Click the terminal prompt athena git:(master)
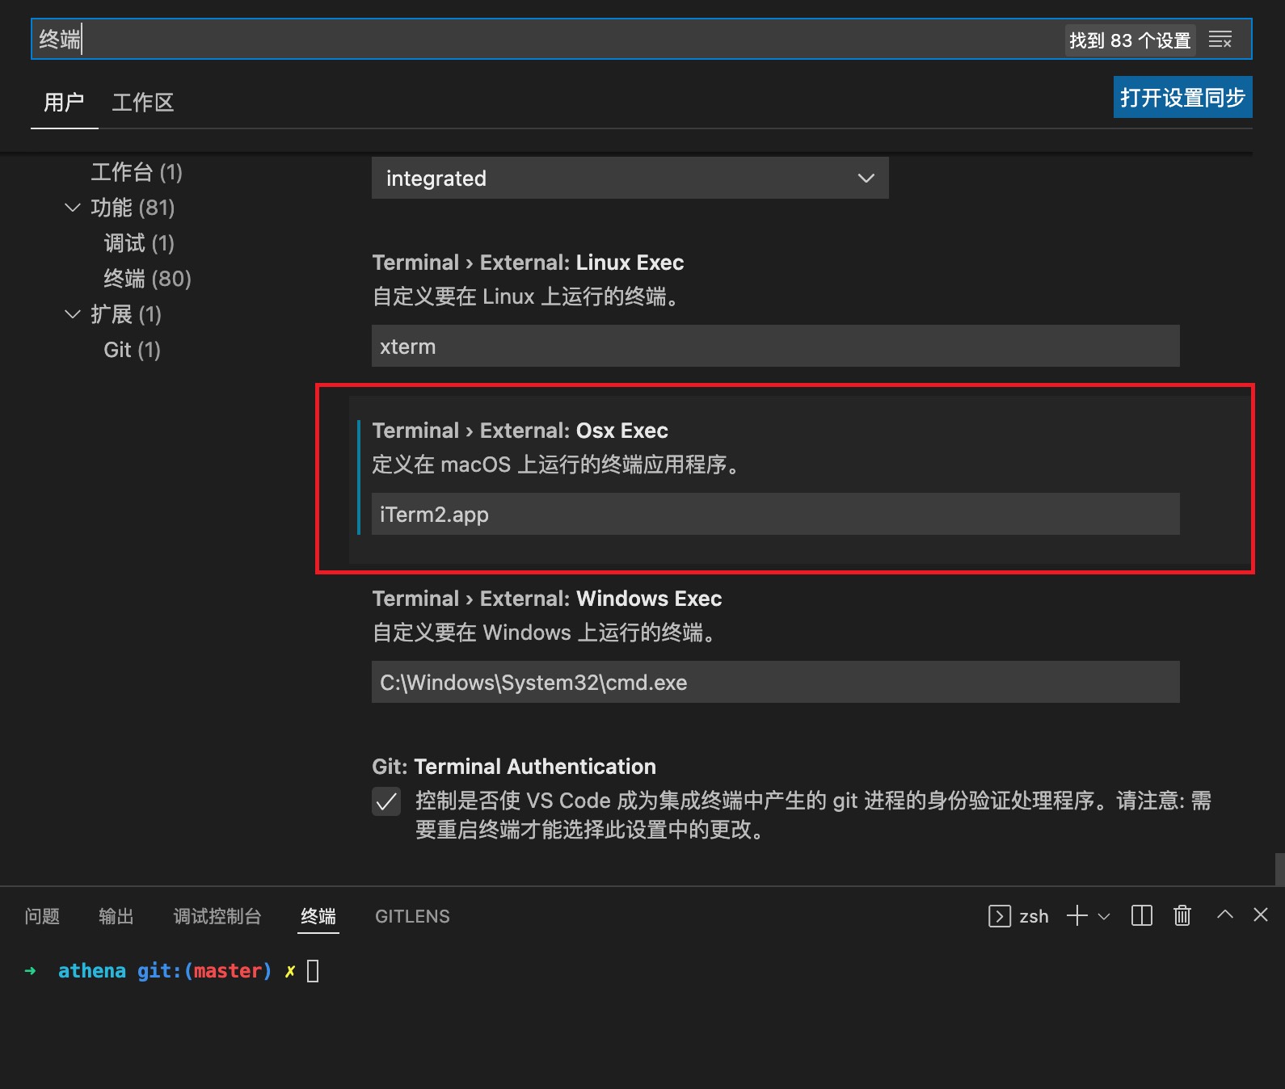 (165, 970)
